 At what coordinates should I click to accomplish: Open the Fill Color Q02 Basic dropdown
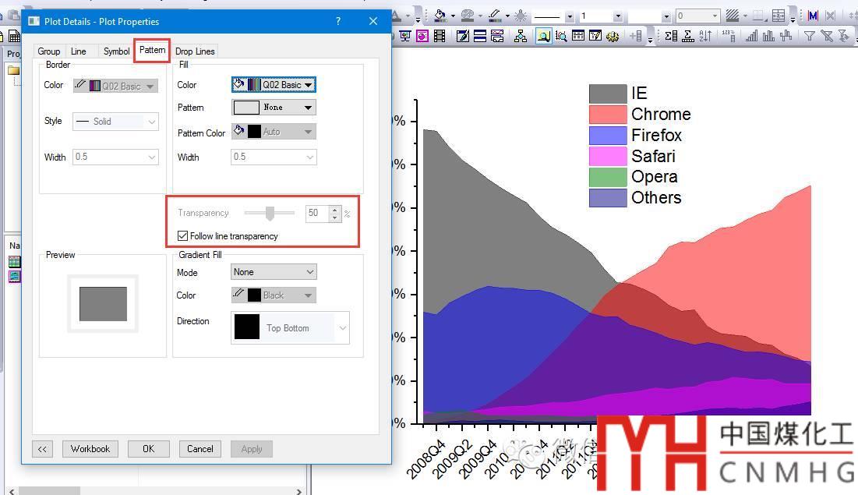coord(274,85)
